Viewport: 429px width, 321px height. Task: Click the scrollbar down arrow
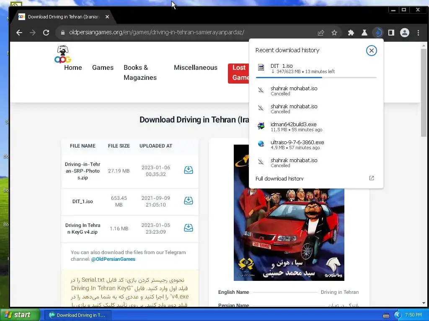424,303
